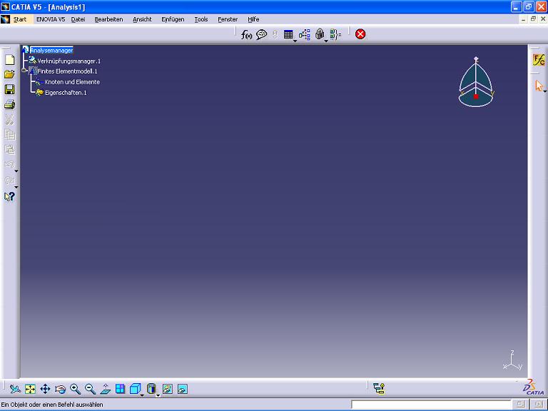Image resolution: width=548 pixels, height=411 pixels.
Task: Minimize the inner Analysis1 document window
Action: tap(523, 19)
